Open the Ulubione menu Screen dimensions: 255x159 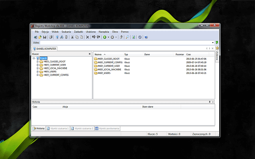coord(91,31)
